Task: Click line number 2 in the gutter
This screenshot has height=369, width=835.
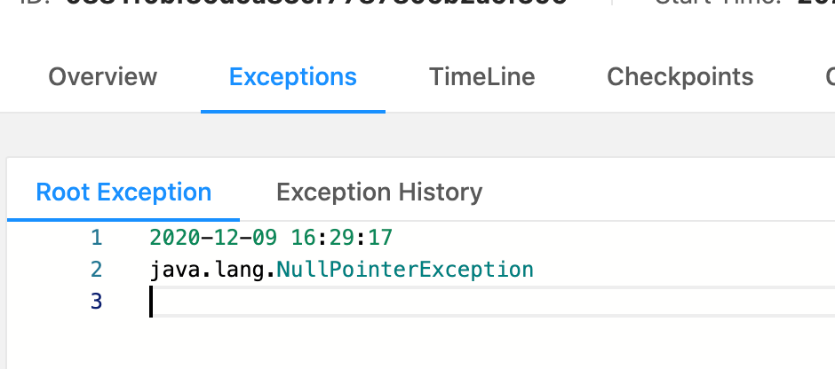Action: (x=96, y=269)
